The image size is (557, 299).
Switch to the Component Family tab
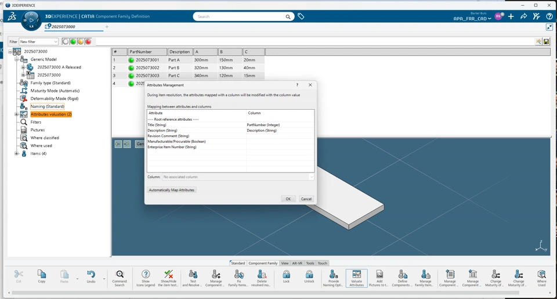click(263, 263)
